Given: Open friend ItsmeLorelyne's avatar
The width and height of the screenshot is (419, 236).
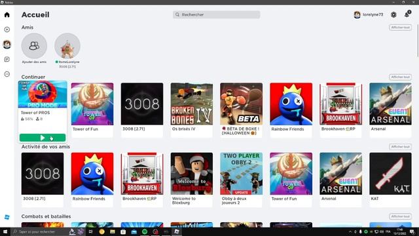Looking at the screenshot, I should pos(67,46).
